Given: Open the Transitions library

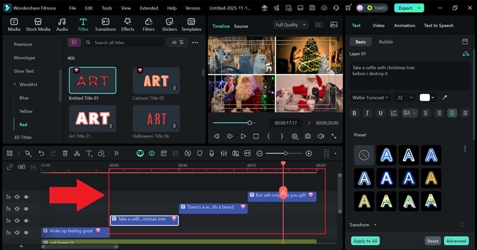Looking at the screenshot, I should tap(106, 24).
